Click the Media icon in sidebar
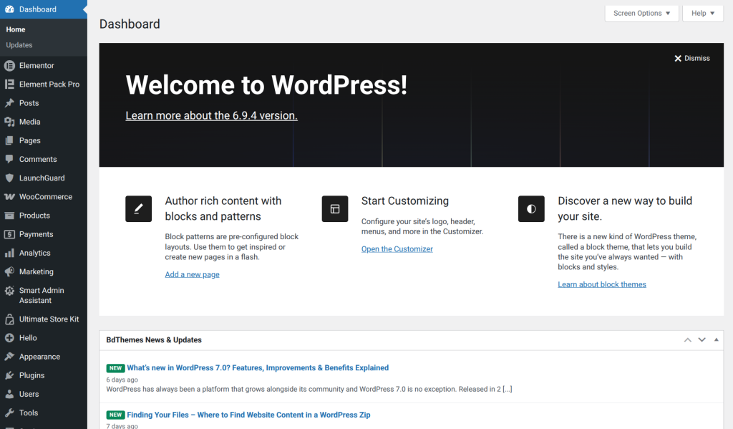The width and height of the screenshot is (733, 429). 9,122
